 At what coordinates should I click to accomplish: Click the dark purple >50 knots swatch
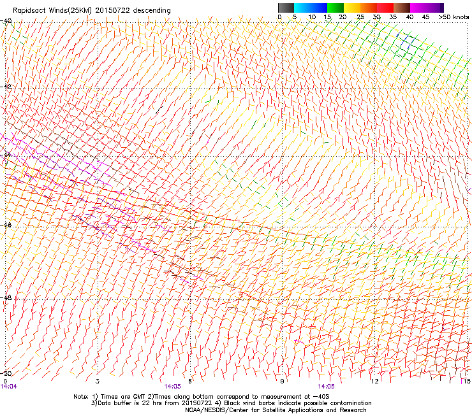coord(442,8)
